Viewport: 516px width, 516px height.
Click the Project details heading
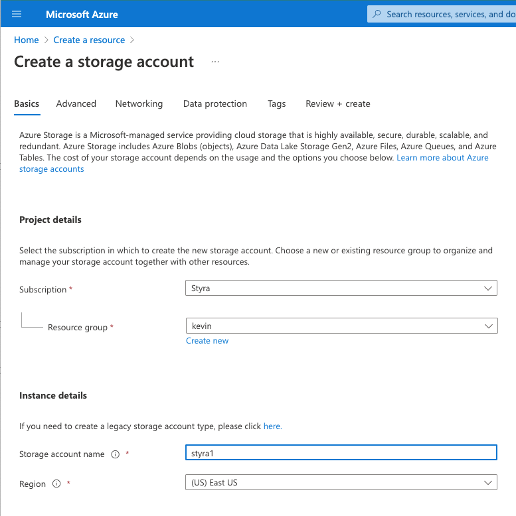[50, 220]
